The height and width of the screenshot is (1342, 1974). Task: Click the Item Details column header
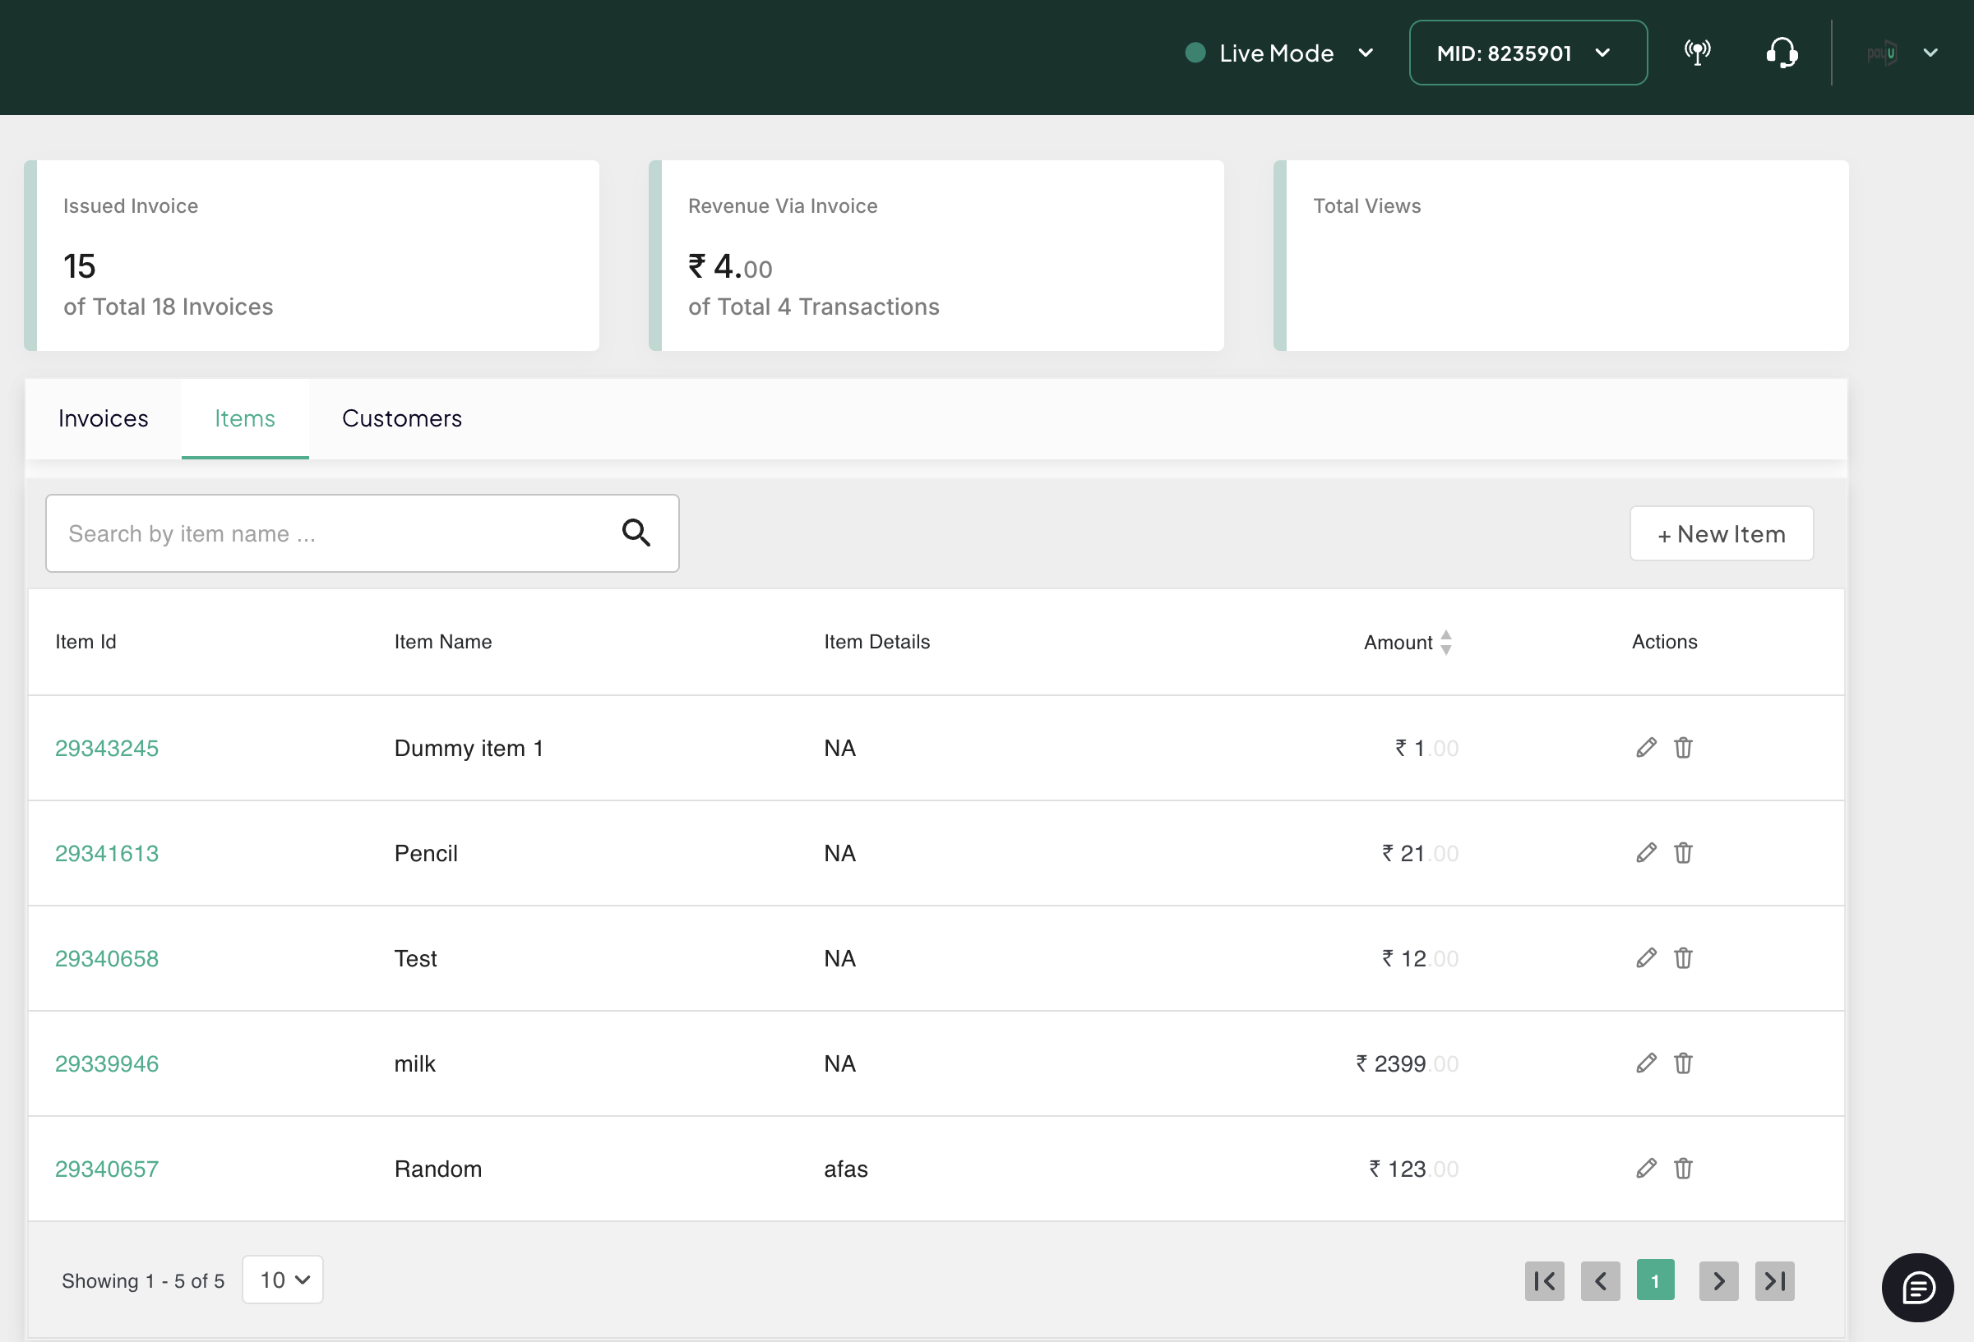[876, 642]
